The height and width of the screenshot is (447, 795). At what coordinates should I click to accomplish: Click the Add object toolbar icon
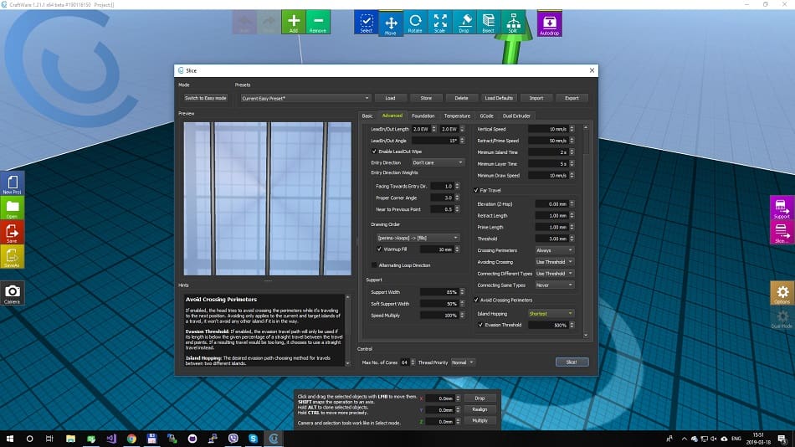(294, 23)
